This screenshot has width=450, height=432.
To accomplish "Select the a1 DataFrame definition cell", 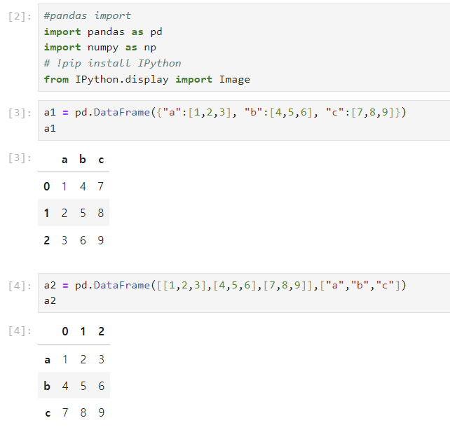I will 244,120.
